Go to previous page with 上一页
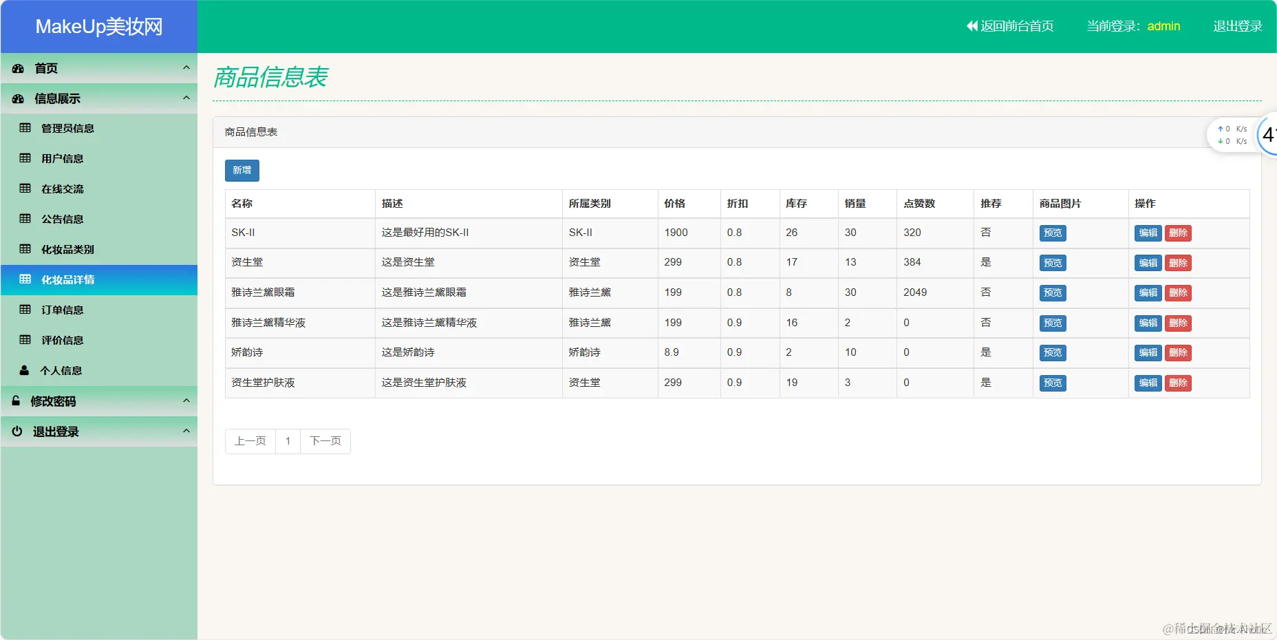Screen dimensions: 1277x640 pyautogui.click(x=250, y=441)
